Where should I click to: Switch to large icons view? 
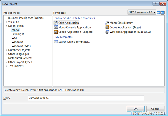click(158, 13)
